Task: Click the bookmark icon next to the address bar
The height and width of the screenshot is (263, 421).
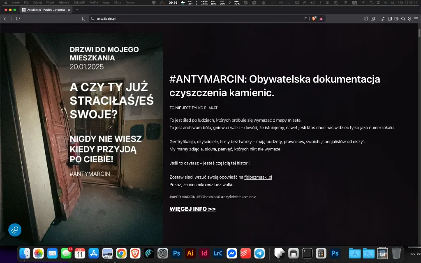Action: pyautogui.click(x=84, y=18)
